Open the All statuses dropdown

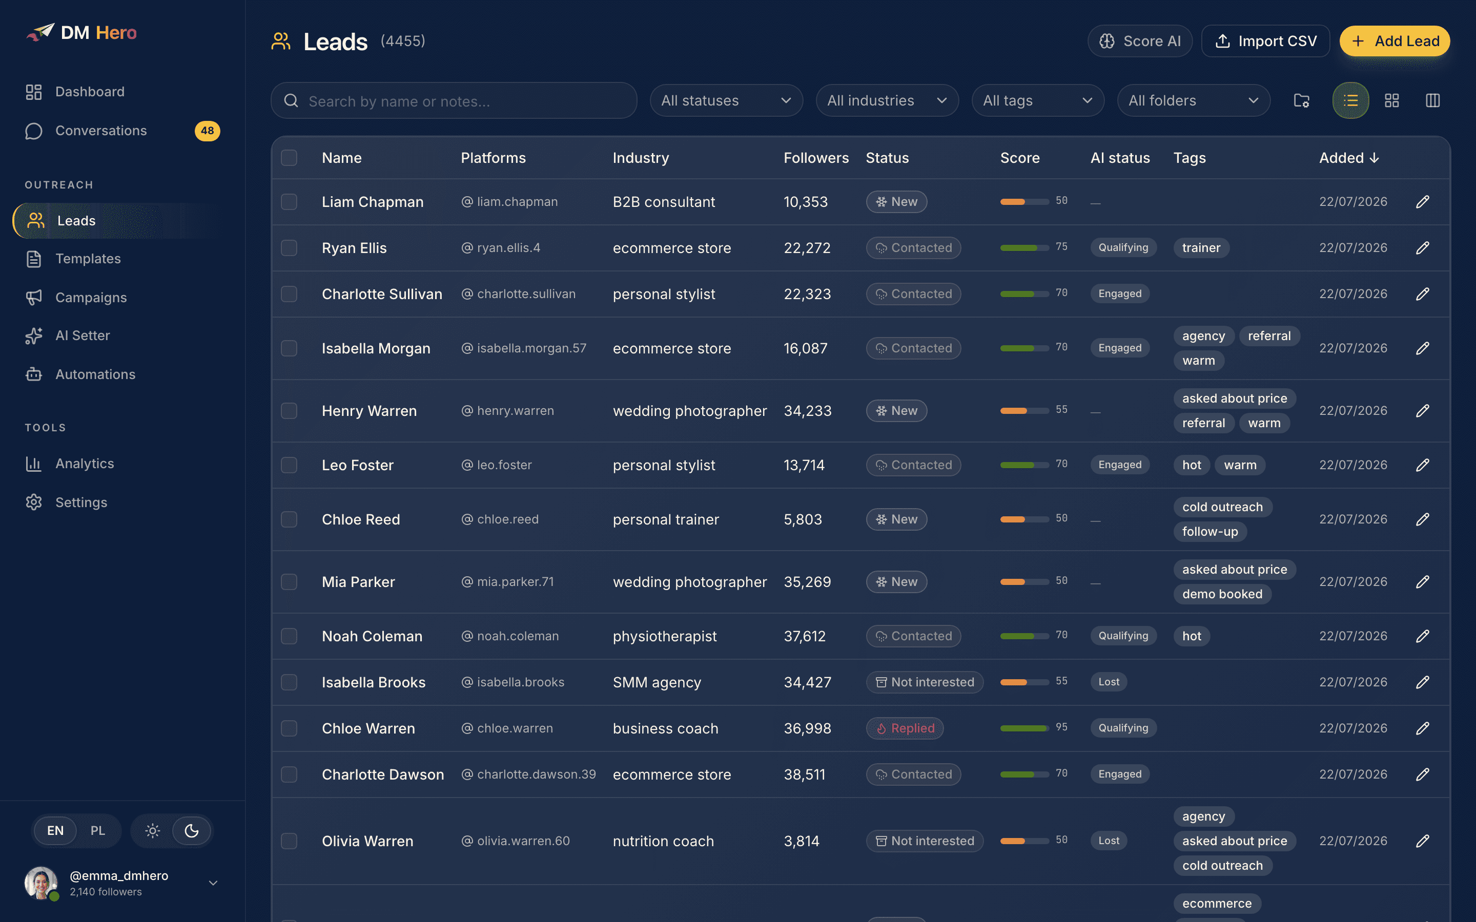tap(726, 100)
